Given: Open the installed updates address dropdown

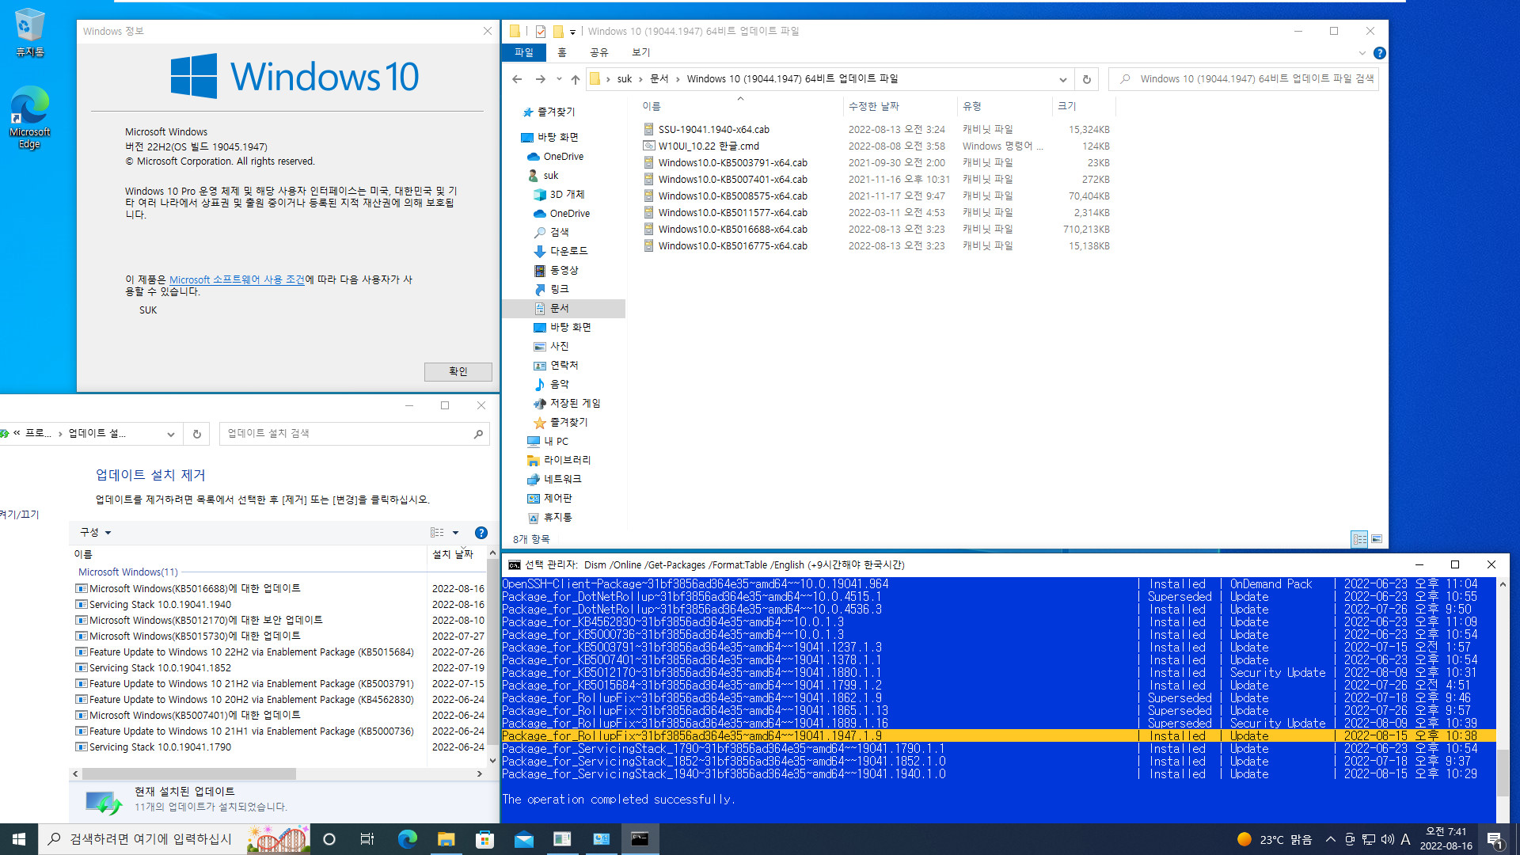Looking at the screenshot, I should tap(170, 434).
